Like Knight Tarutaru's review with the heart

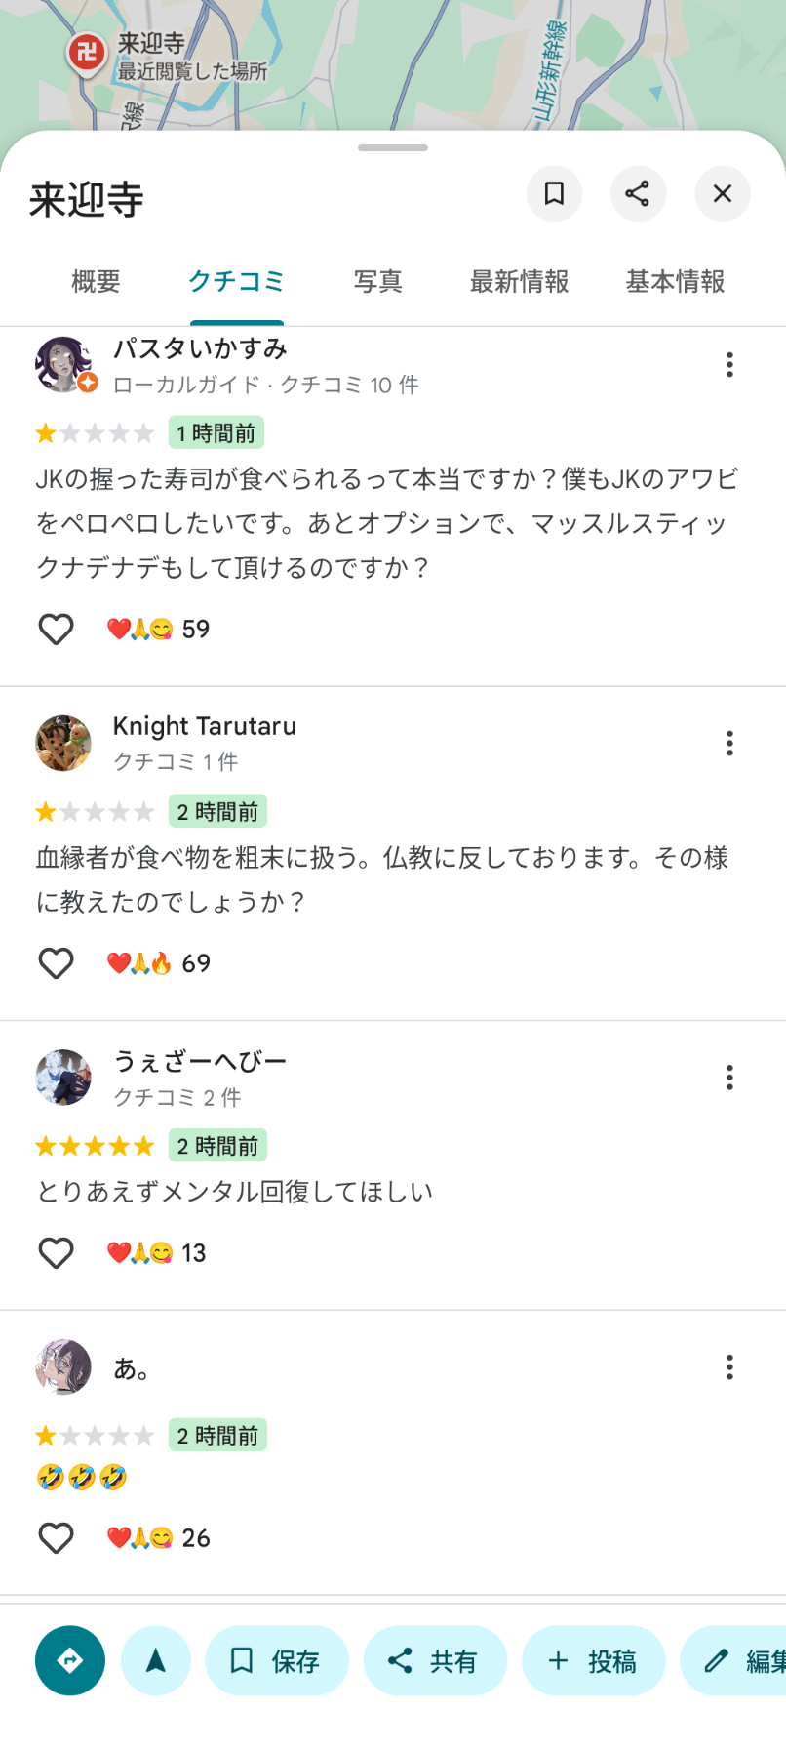point(56,963)
